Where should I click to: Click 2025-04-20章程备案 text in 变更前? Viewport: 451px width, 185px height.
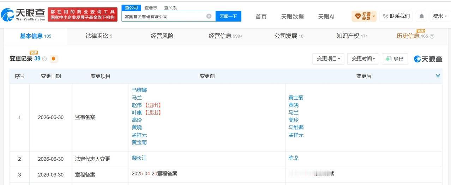pyautogui.click(x=154, y=174)
